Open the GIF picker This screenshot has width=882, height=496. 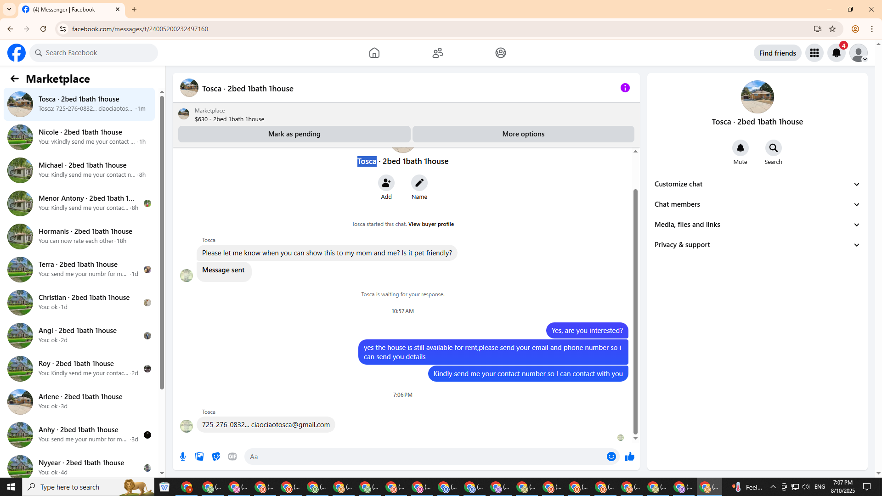[x=232, y=457]
